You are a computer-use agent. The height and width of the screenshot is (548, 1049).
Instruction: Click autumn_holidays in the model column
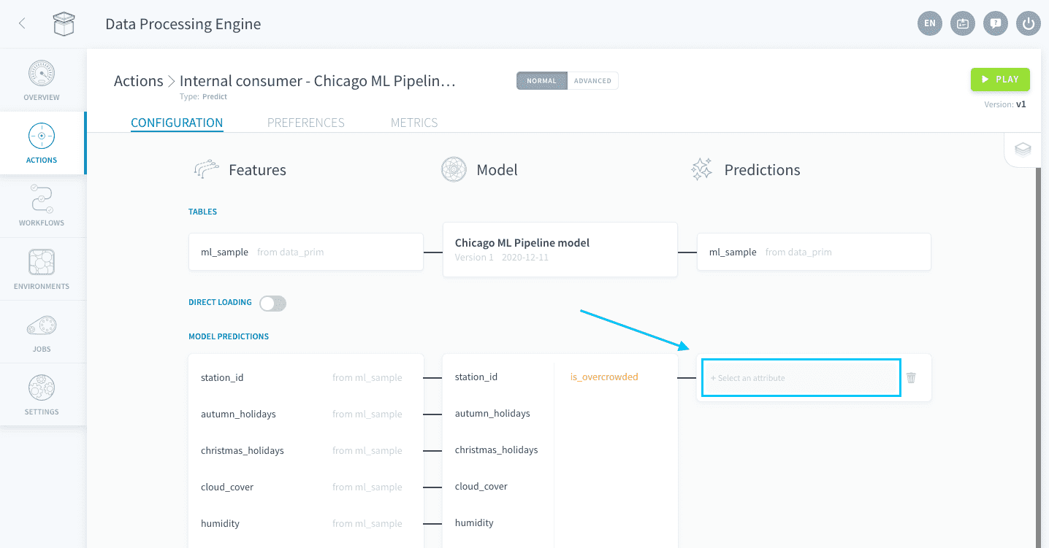(x=492, y=413)
